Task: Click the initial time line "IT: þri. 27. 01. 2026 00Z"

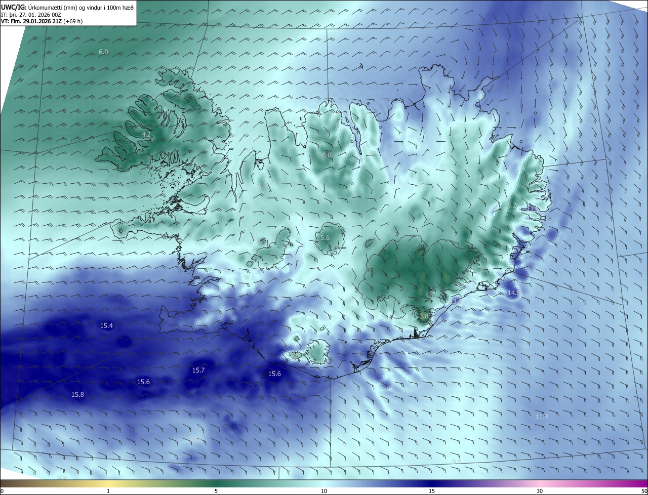Action: click(31, 15)
